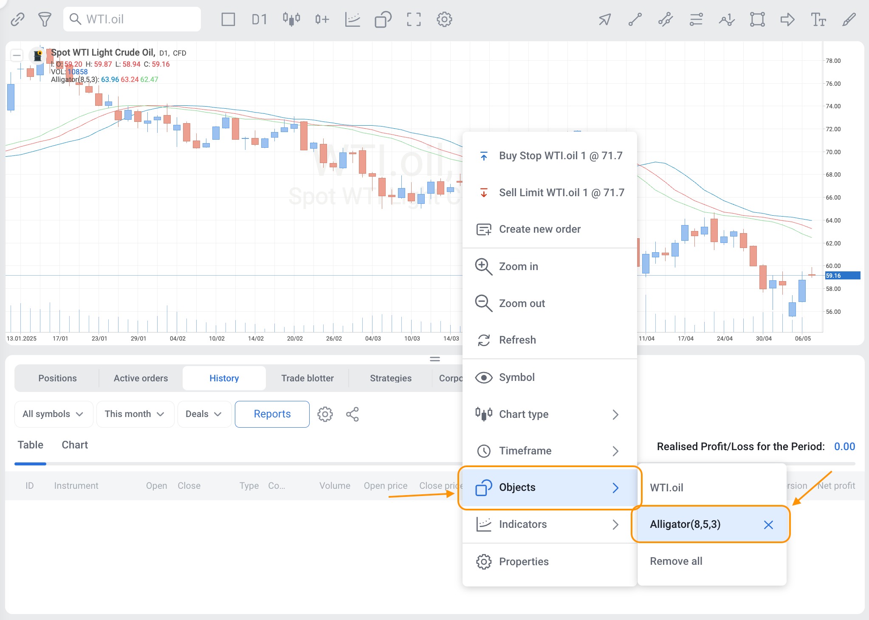869x620 pixels.
Task: Click the WTI.oil symbol search field
Action: click(x=132, y=19)
